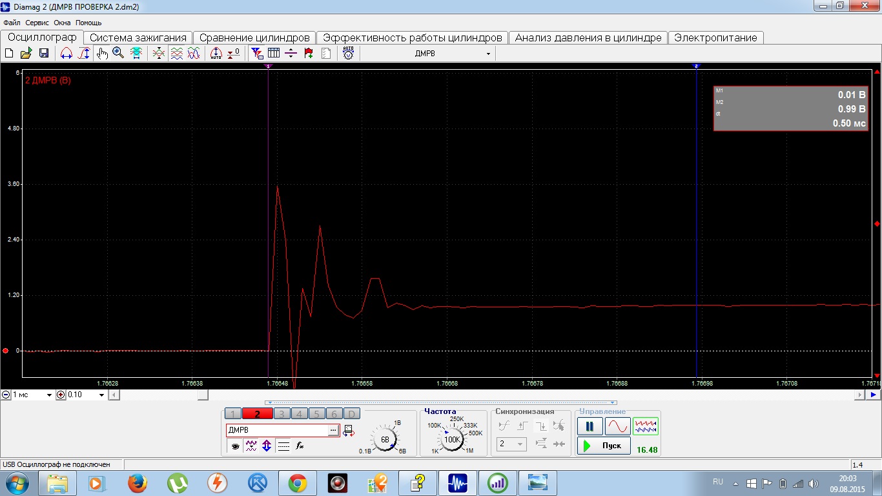882x496 pixels.
Task: Open the Электропитание tab
Action: (x=715, y=37)
